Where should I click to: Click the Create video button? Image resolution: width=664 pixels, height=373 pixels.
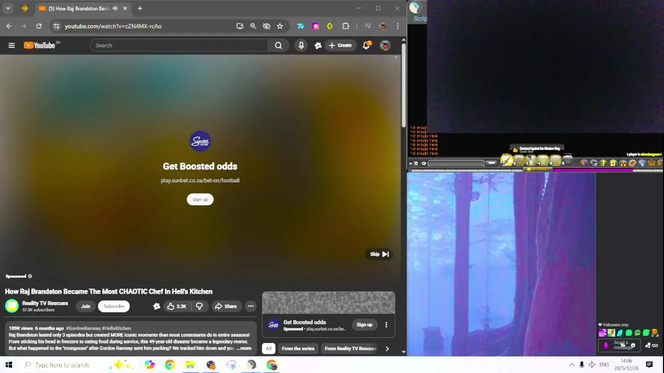tap(340, 46)
